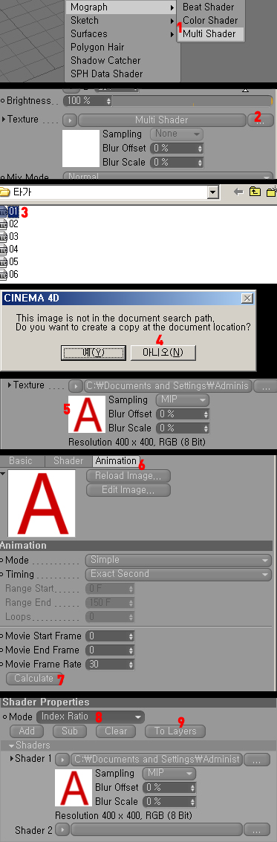Click the Sub shader button

point(70,731)
